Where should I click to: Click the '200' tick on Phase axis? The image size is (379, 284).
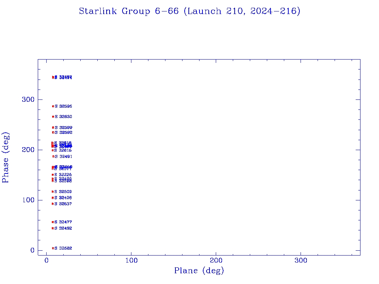(28, 150)
